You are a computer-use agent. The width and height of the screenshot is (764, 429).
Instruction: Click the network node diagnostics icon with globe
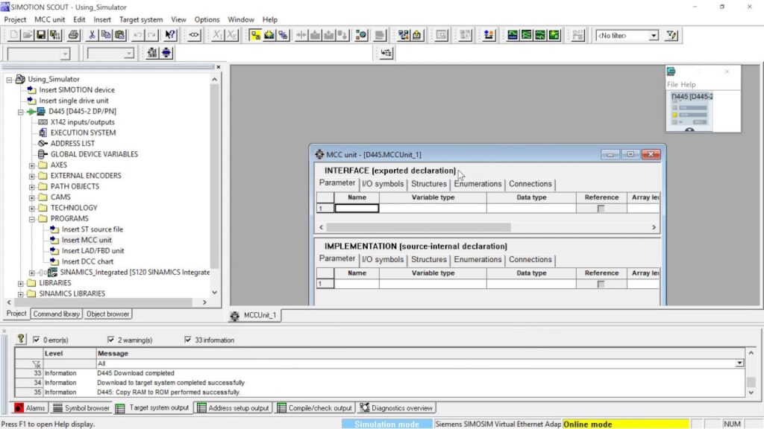[361, 35]
